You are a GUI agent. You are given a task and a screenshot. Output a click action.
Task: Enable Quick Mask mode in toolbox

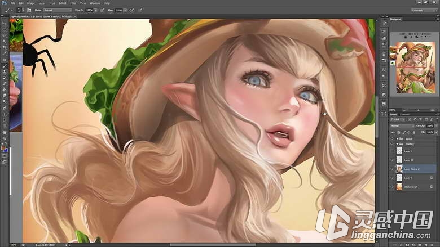coord(4,156)
